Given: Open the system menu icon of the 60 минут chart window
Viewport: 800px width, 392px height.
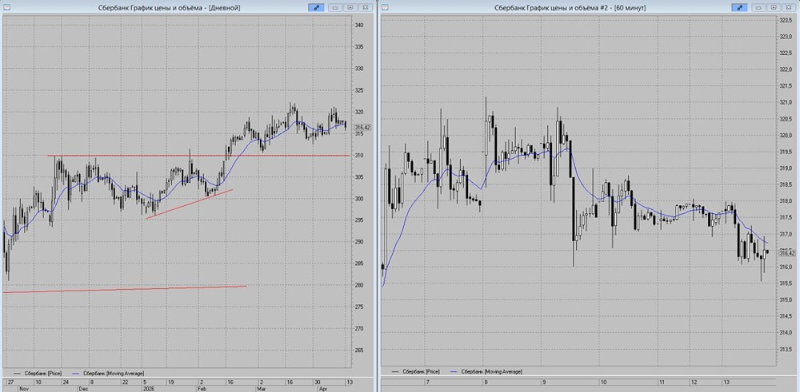Looking at the screenshot, I should (x=385, y=8).
